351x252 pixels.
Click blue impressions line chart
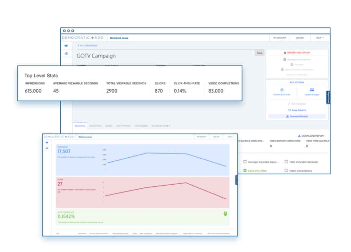point(167,160)
